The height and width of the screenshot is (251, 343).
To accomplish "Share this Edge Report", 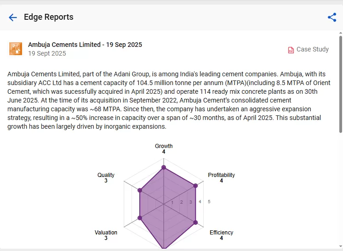I will pos(332,17).
